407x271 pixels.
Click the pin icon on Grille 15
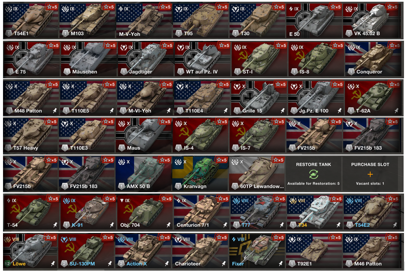(x=282, y=111)
